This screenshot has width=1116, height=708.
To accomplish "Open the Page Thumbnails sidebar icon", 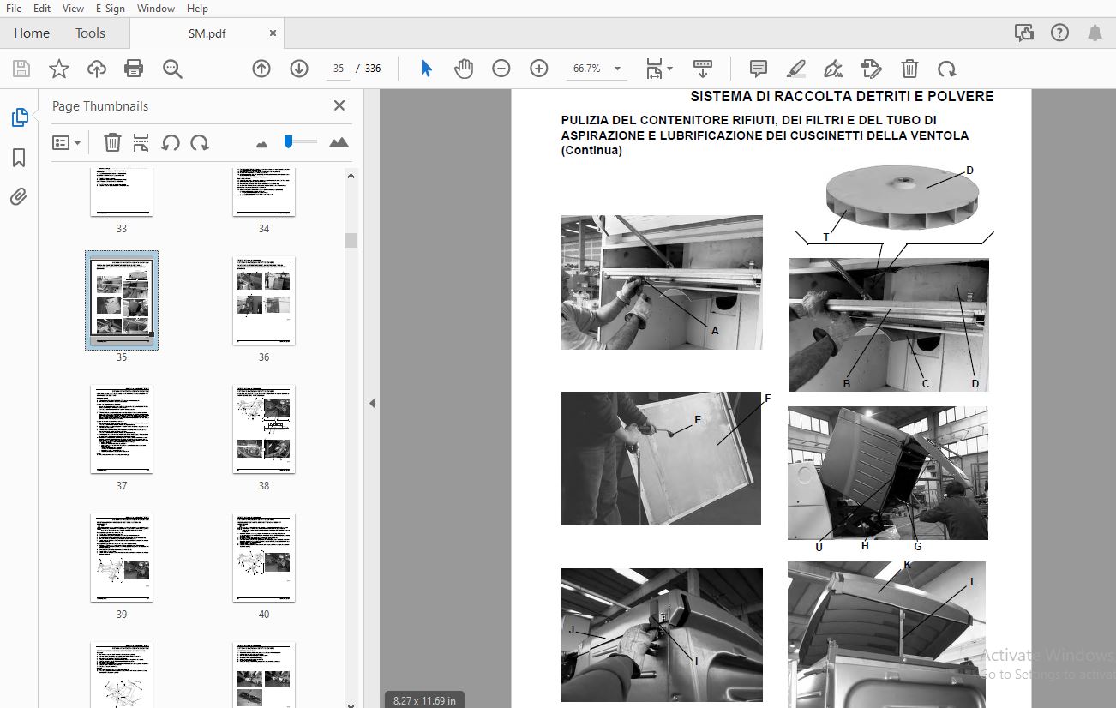I will pos(19,117).
